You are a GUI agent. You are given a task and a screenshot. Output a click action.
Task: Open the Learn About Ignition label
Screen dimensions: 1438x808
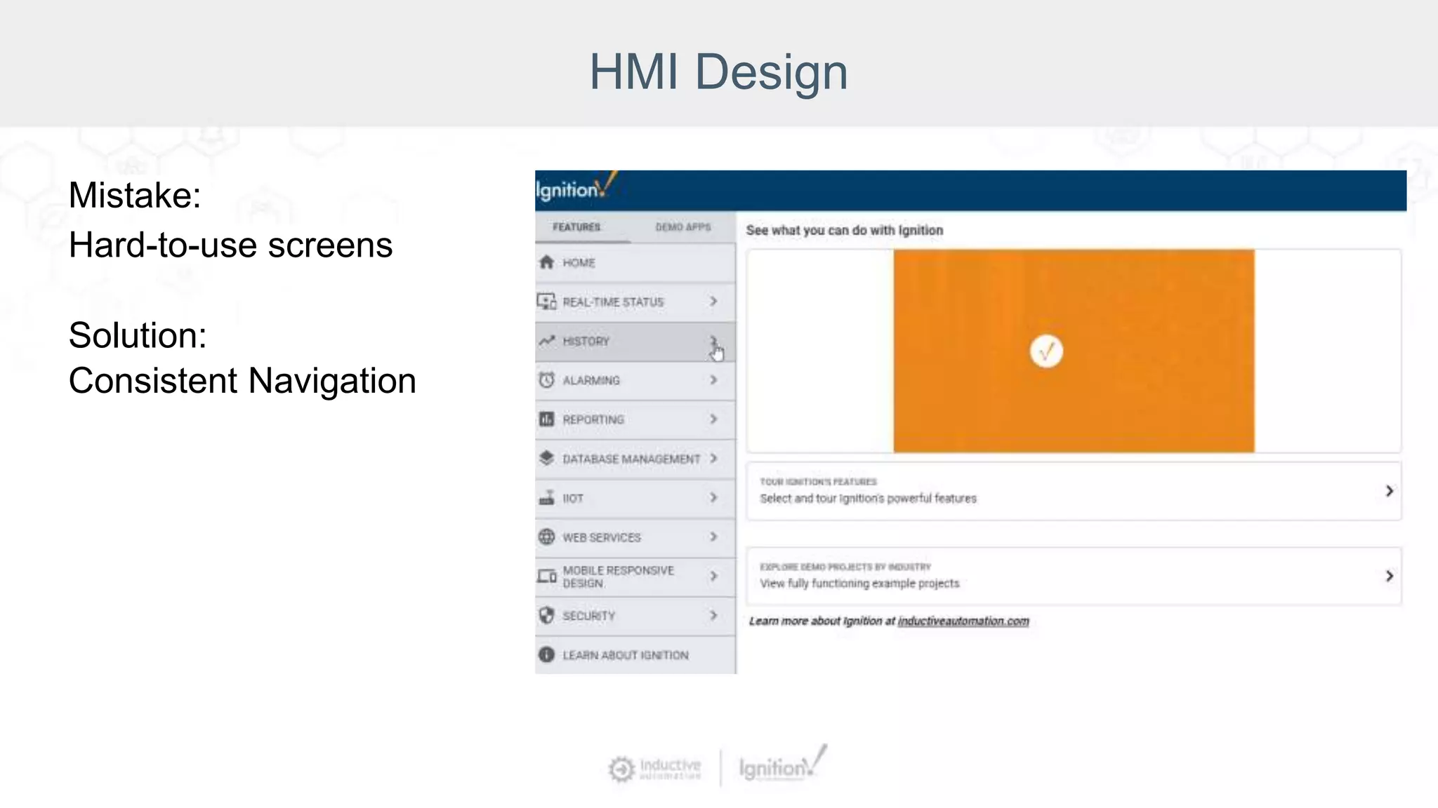click(626, 656)
